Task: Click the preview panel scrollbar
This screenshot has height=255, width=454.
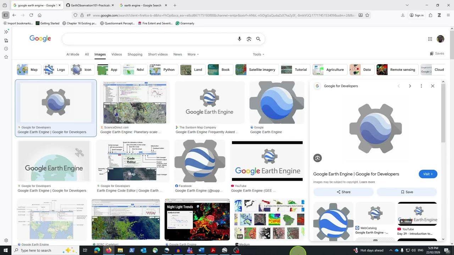Action: [x=443, y=113]
